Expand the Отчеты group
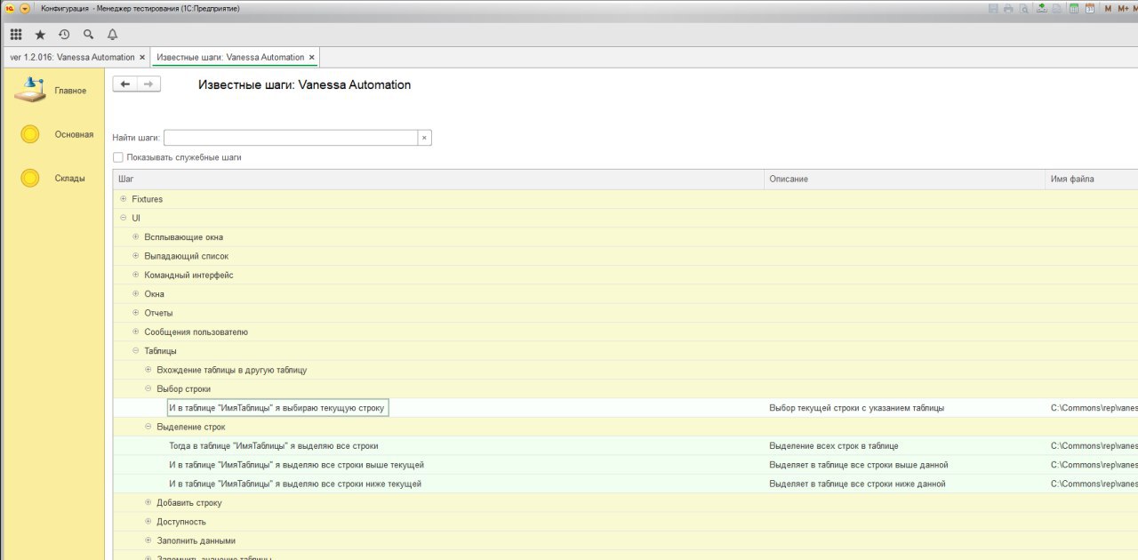The height and width of the screenshot is (560, 1138). coord(136,313)
